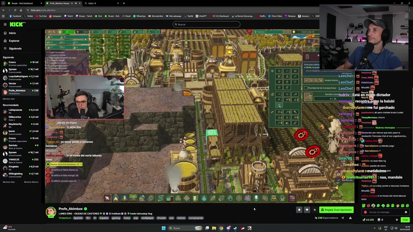Open the Instagram bookmark
The image size is (413, 232).
(x=55, y=16)
